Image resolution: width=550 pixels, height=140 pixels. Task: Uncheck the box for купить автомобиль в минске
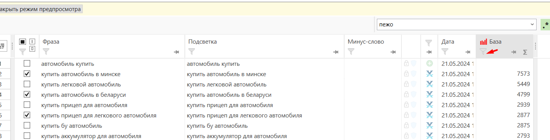27,74
